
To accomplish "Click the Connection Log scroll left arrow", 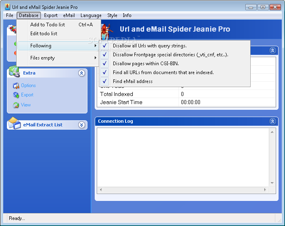I will tap(101, 190).
